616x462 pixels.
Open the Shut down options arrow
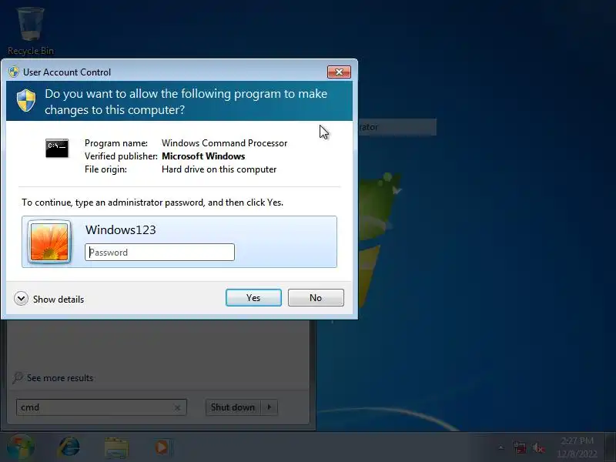point(269,407)
